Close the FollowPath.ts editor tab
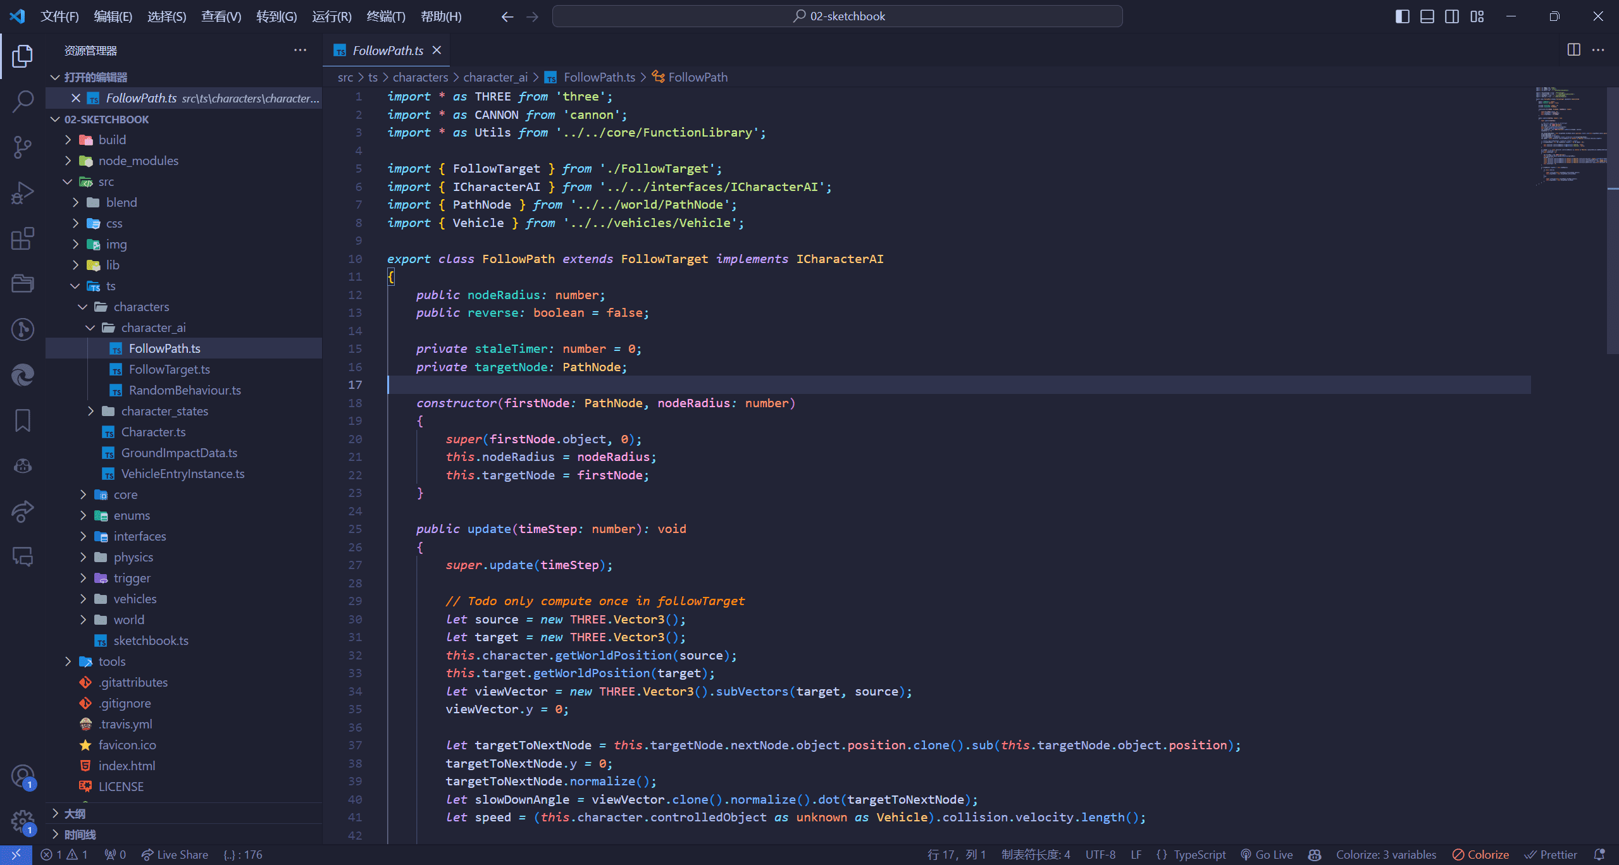1619x865 pixels. tap(437, 50)
